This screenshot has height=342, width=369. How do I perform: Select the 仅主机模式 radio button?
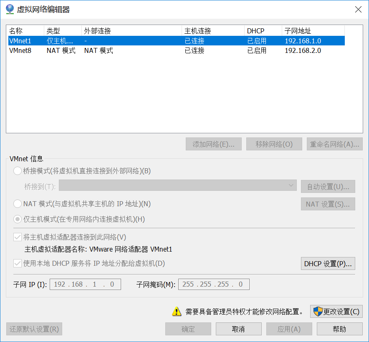pos(17,219)
